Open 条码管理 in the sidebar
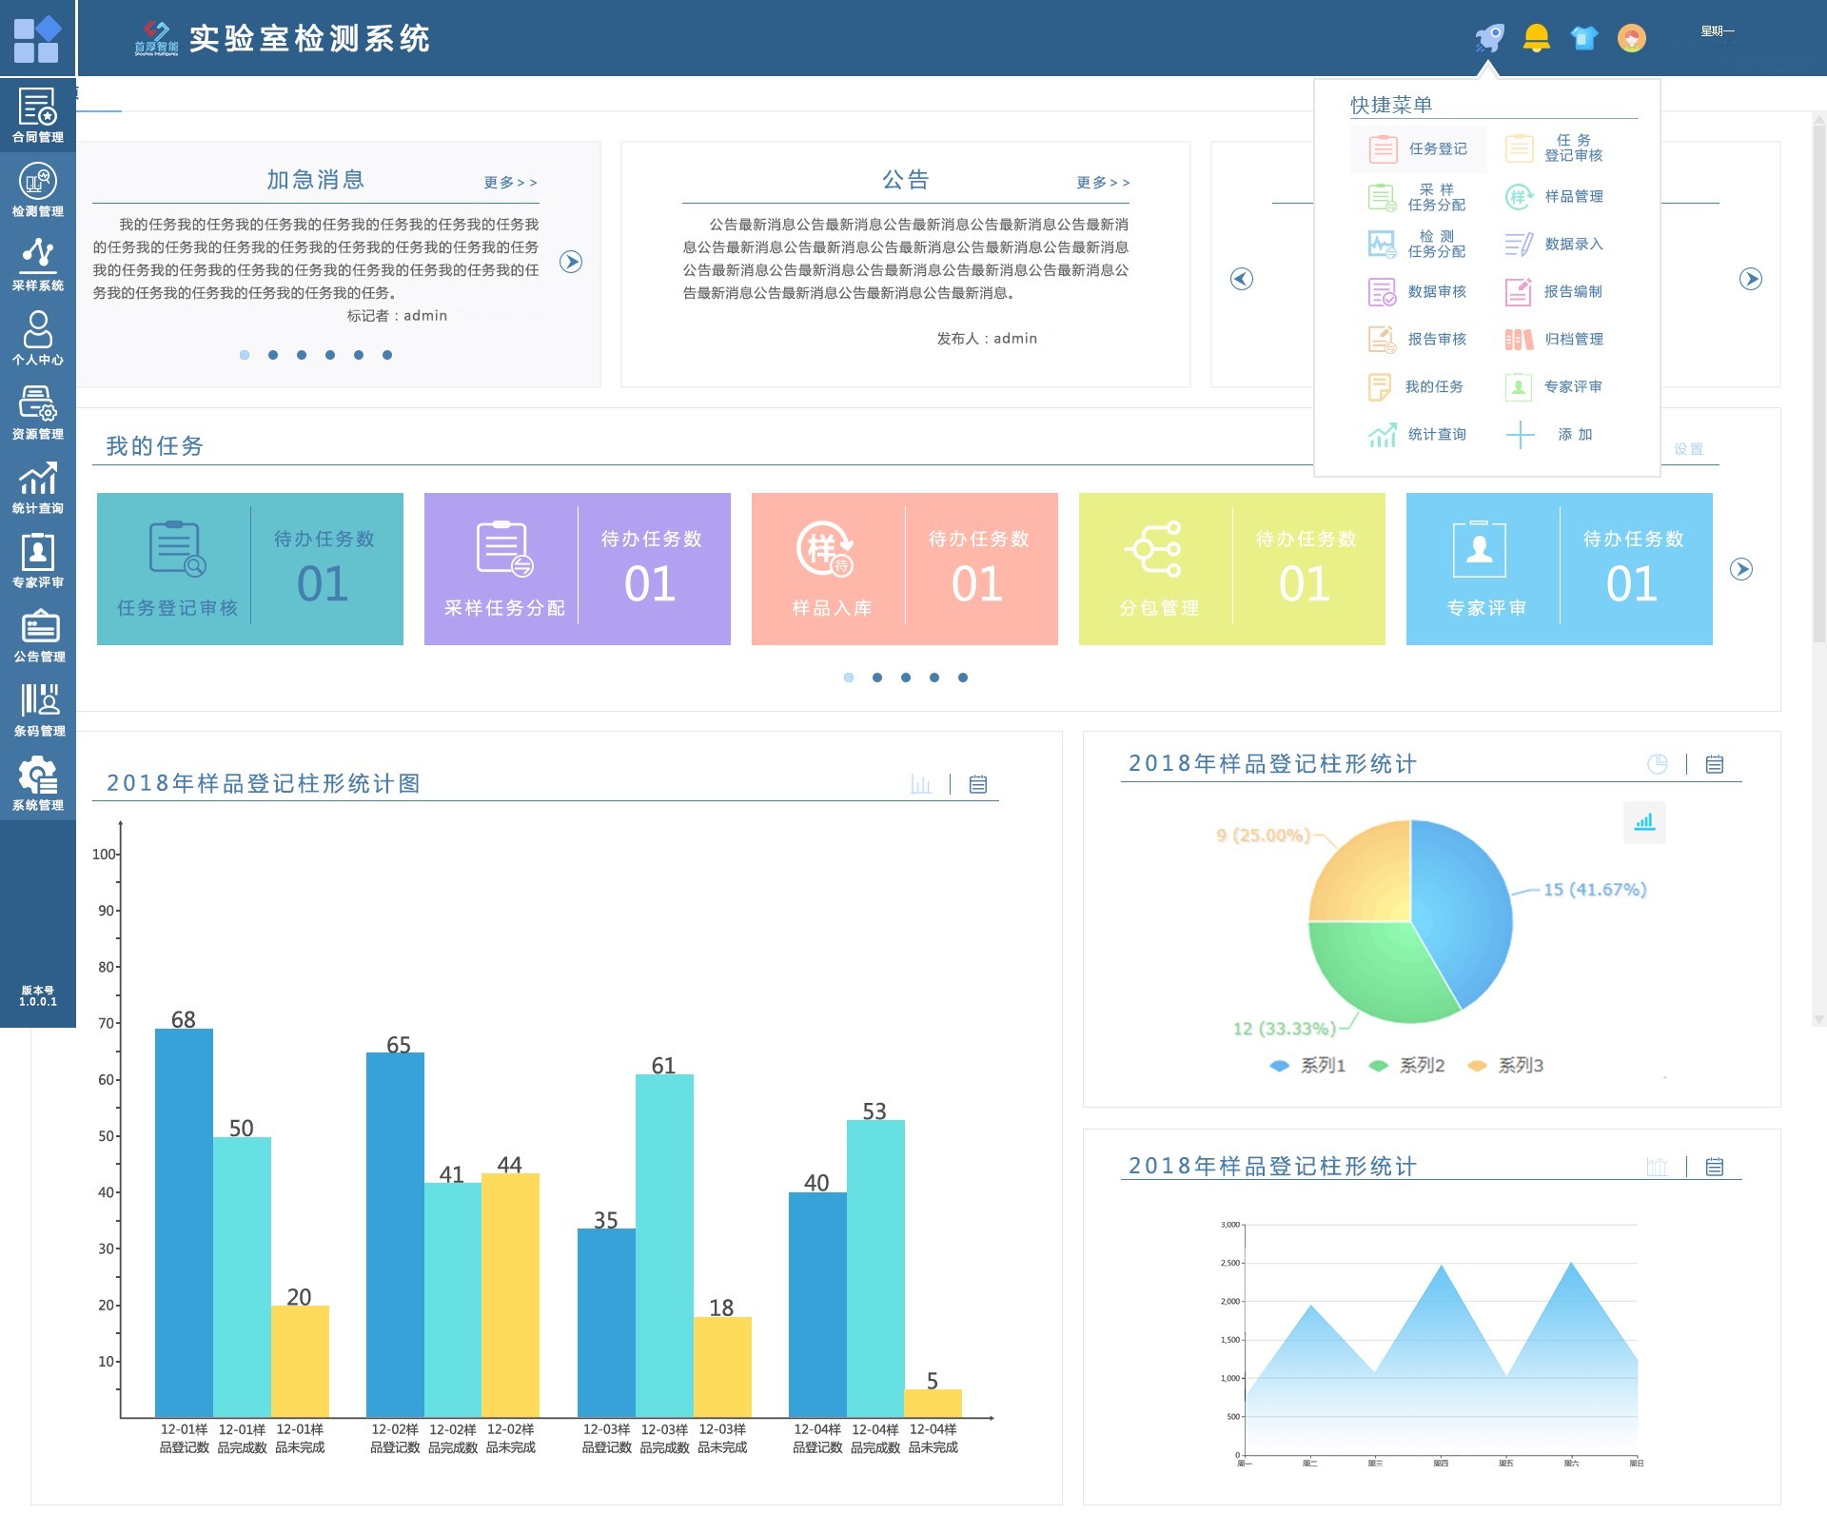The image size is (1827, 1534). 38,709
